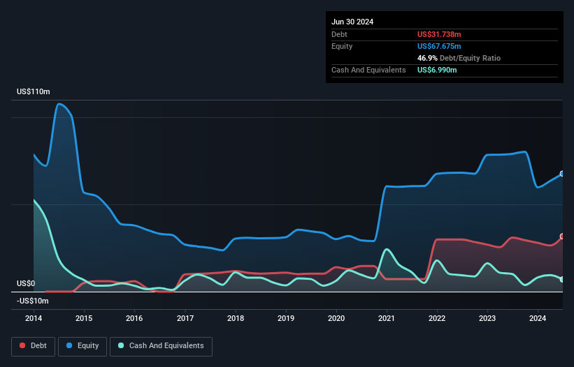Click the 2023 x-axis label

click(487, 318)
